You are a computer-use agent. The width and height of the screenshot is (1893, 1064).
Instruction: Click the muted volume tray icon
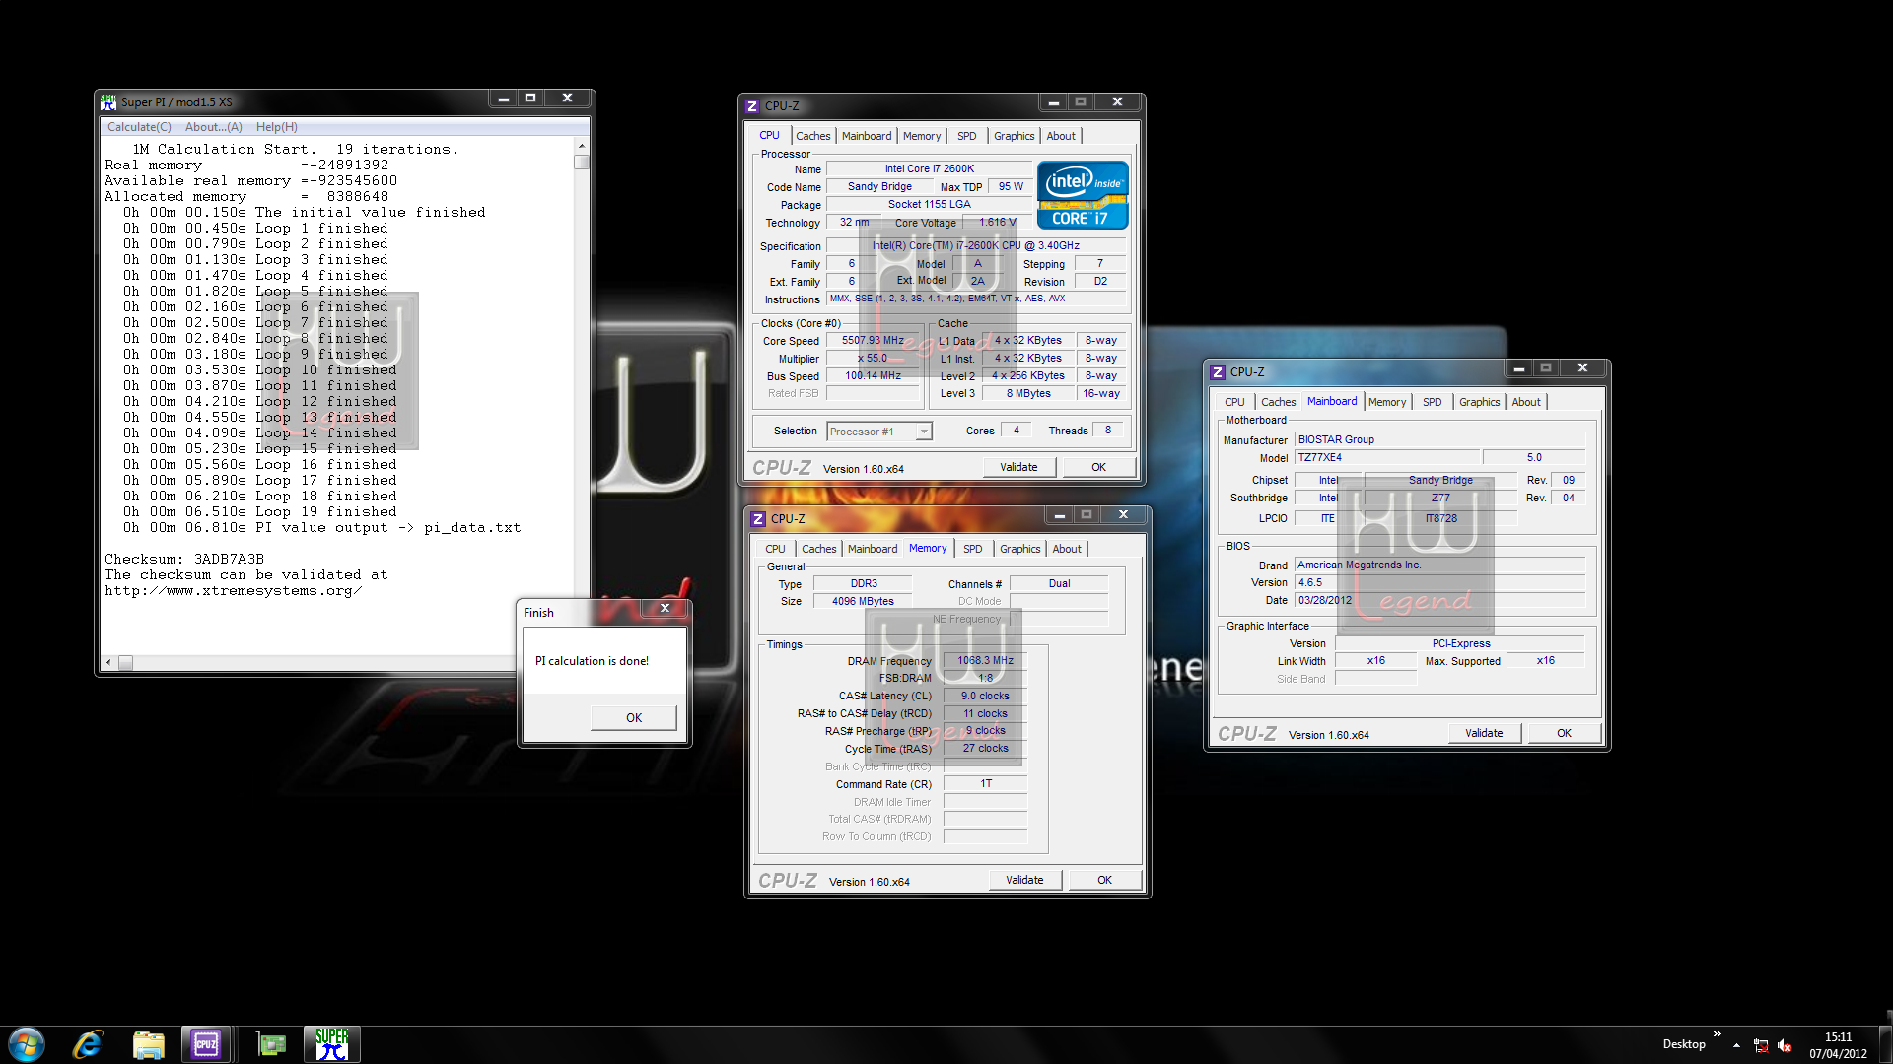pos(1785,1045)
